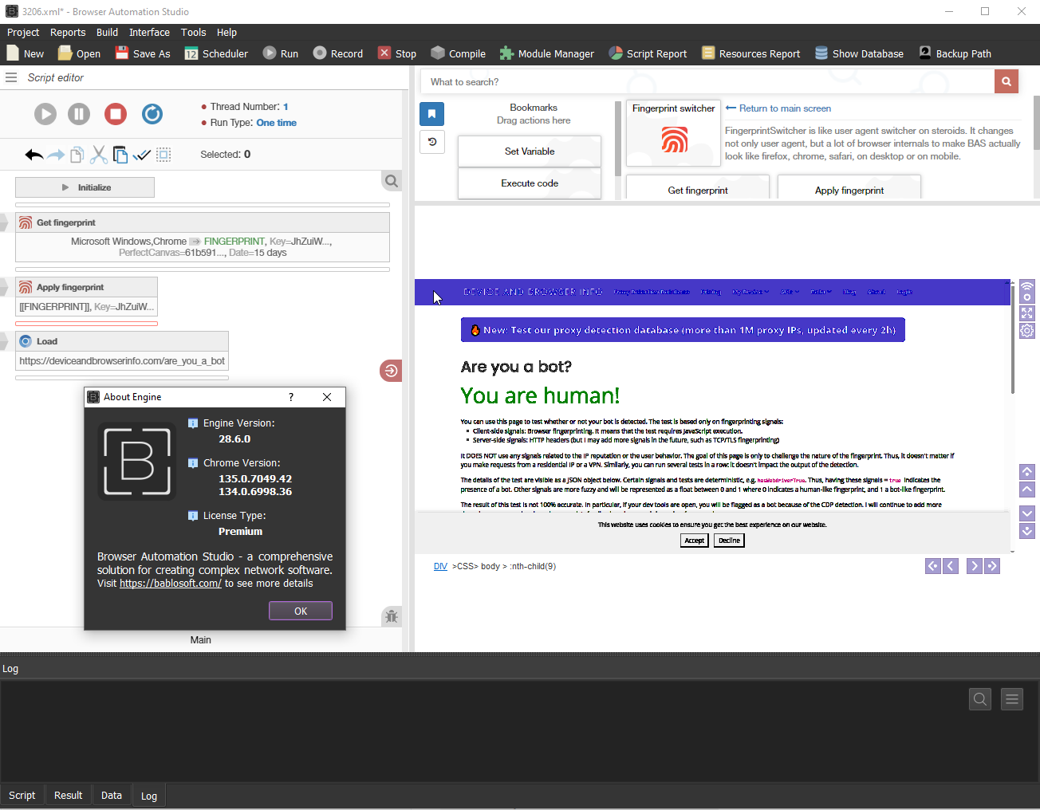The width and height of the screenshot is (1040, 810).
Task: Change the Run Type 'One time' value
Action: click(x=276, y=123)
